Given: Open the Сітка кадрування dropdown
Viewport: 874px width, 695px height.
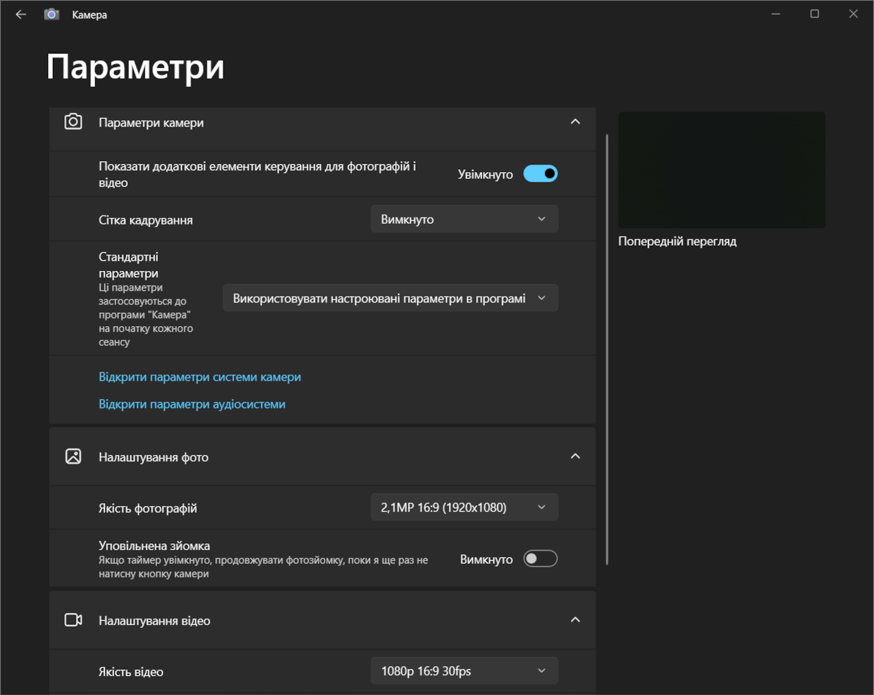Looking at the screenshot, I should pyautogui.click(x=464, y=219).
